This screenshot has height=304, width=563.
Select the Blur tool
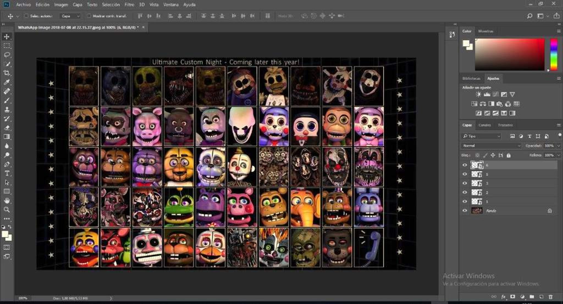[x=7, y=146]
